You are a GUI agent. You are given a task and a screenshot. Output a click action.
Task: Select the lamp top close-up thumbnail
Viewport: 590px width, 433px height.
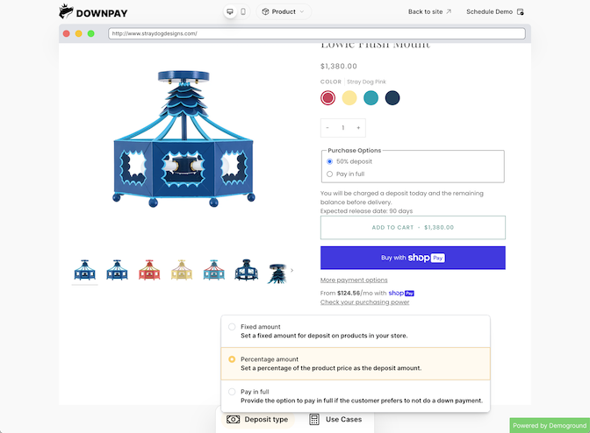click(277, 273)
